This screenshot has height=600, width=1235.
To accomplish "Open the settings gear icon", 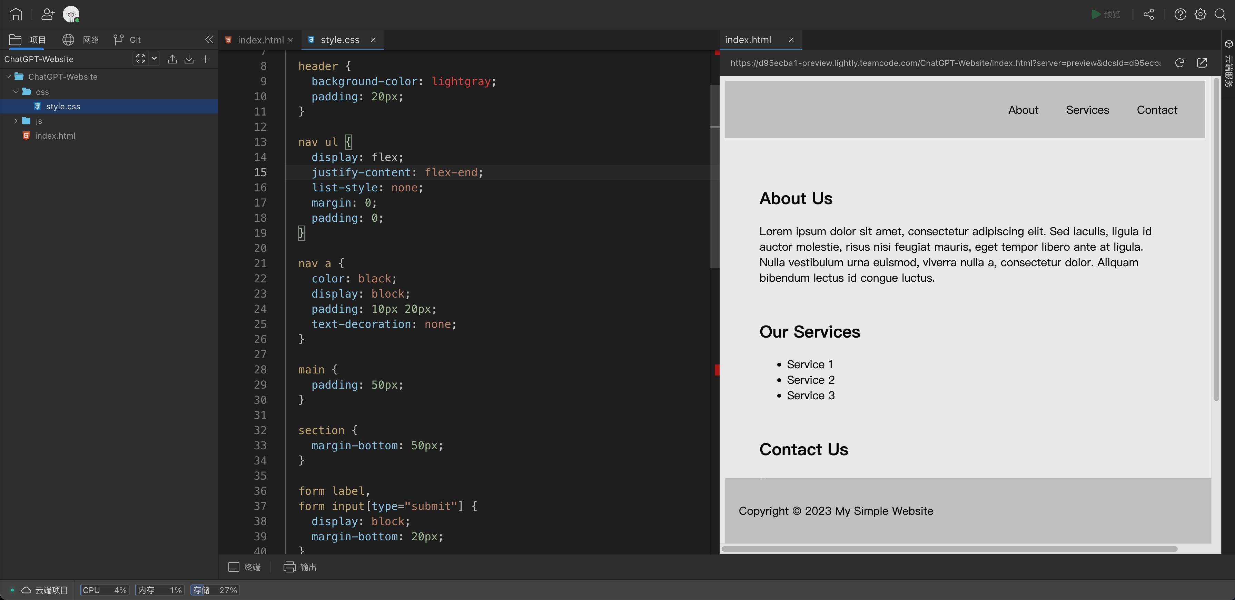I will pos(1200,14).
